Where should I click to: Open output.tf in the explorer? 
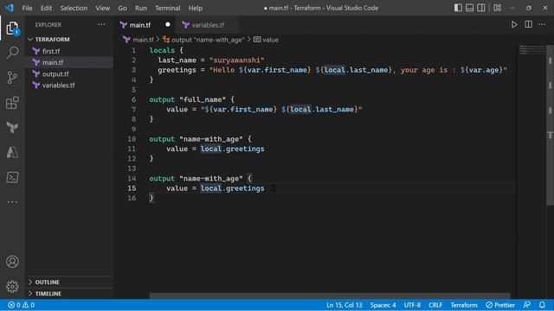coord(55,73)
